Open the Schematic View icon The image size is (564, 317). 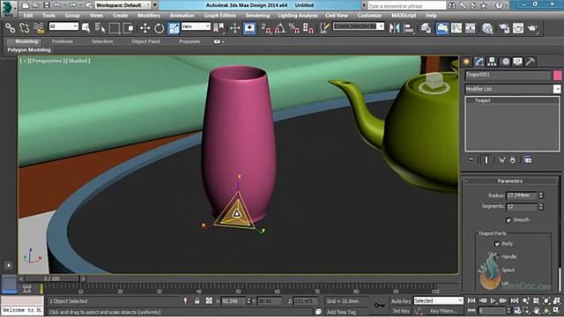click(471, 28)
